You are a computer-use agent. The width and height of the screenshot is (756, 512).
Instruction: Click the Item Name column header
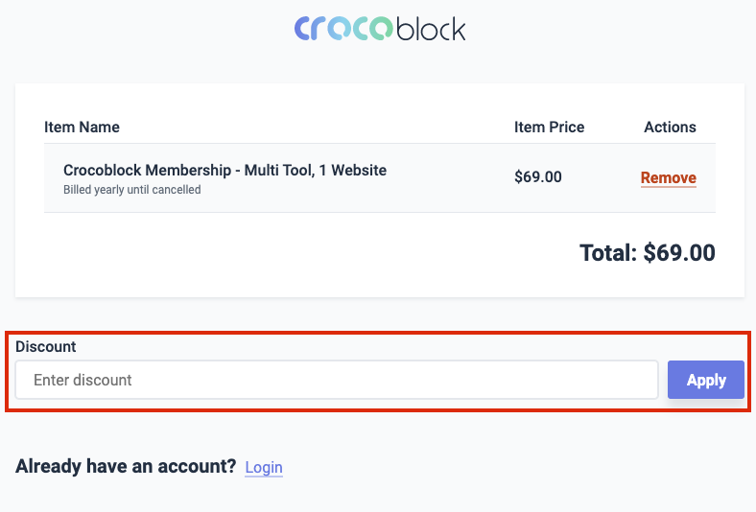click(82, 128)
